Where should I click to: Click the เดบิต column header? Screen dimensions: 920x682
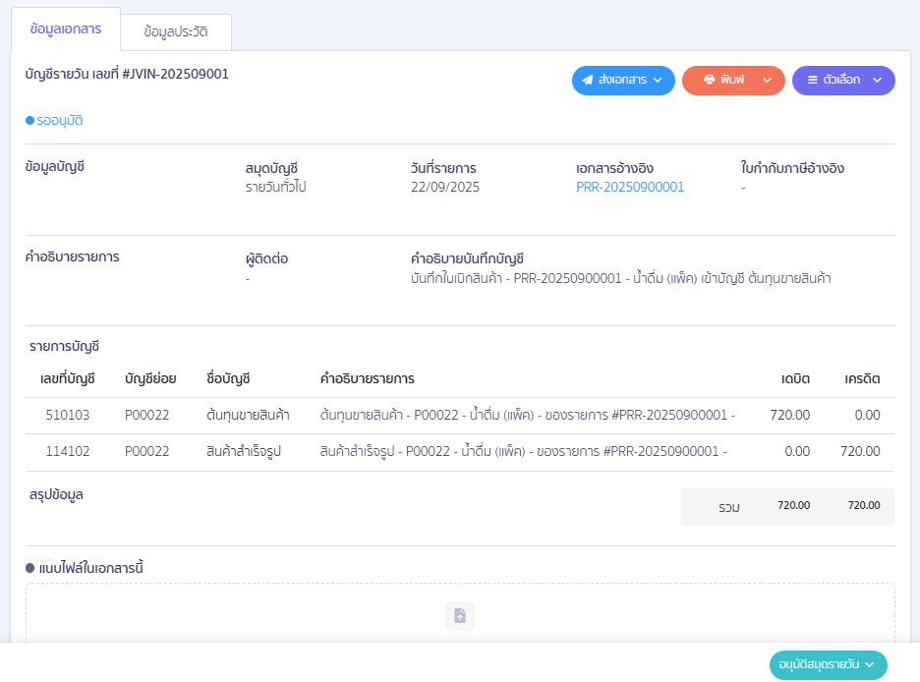click(x=795, y=378)
